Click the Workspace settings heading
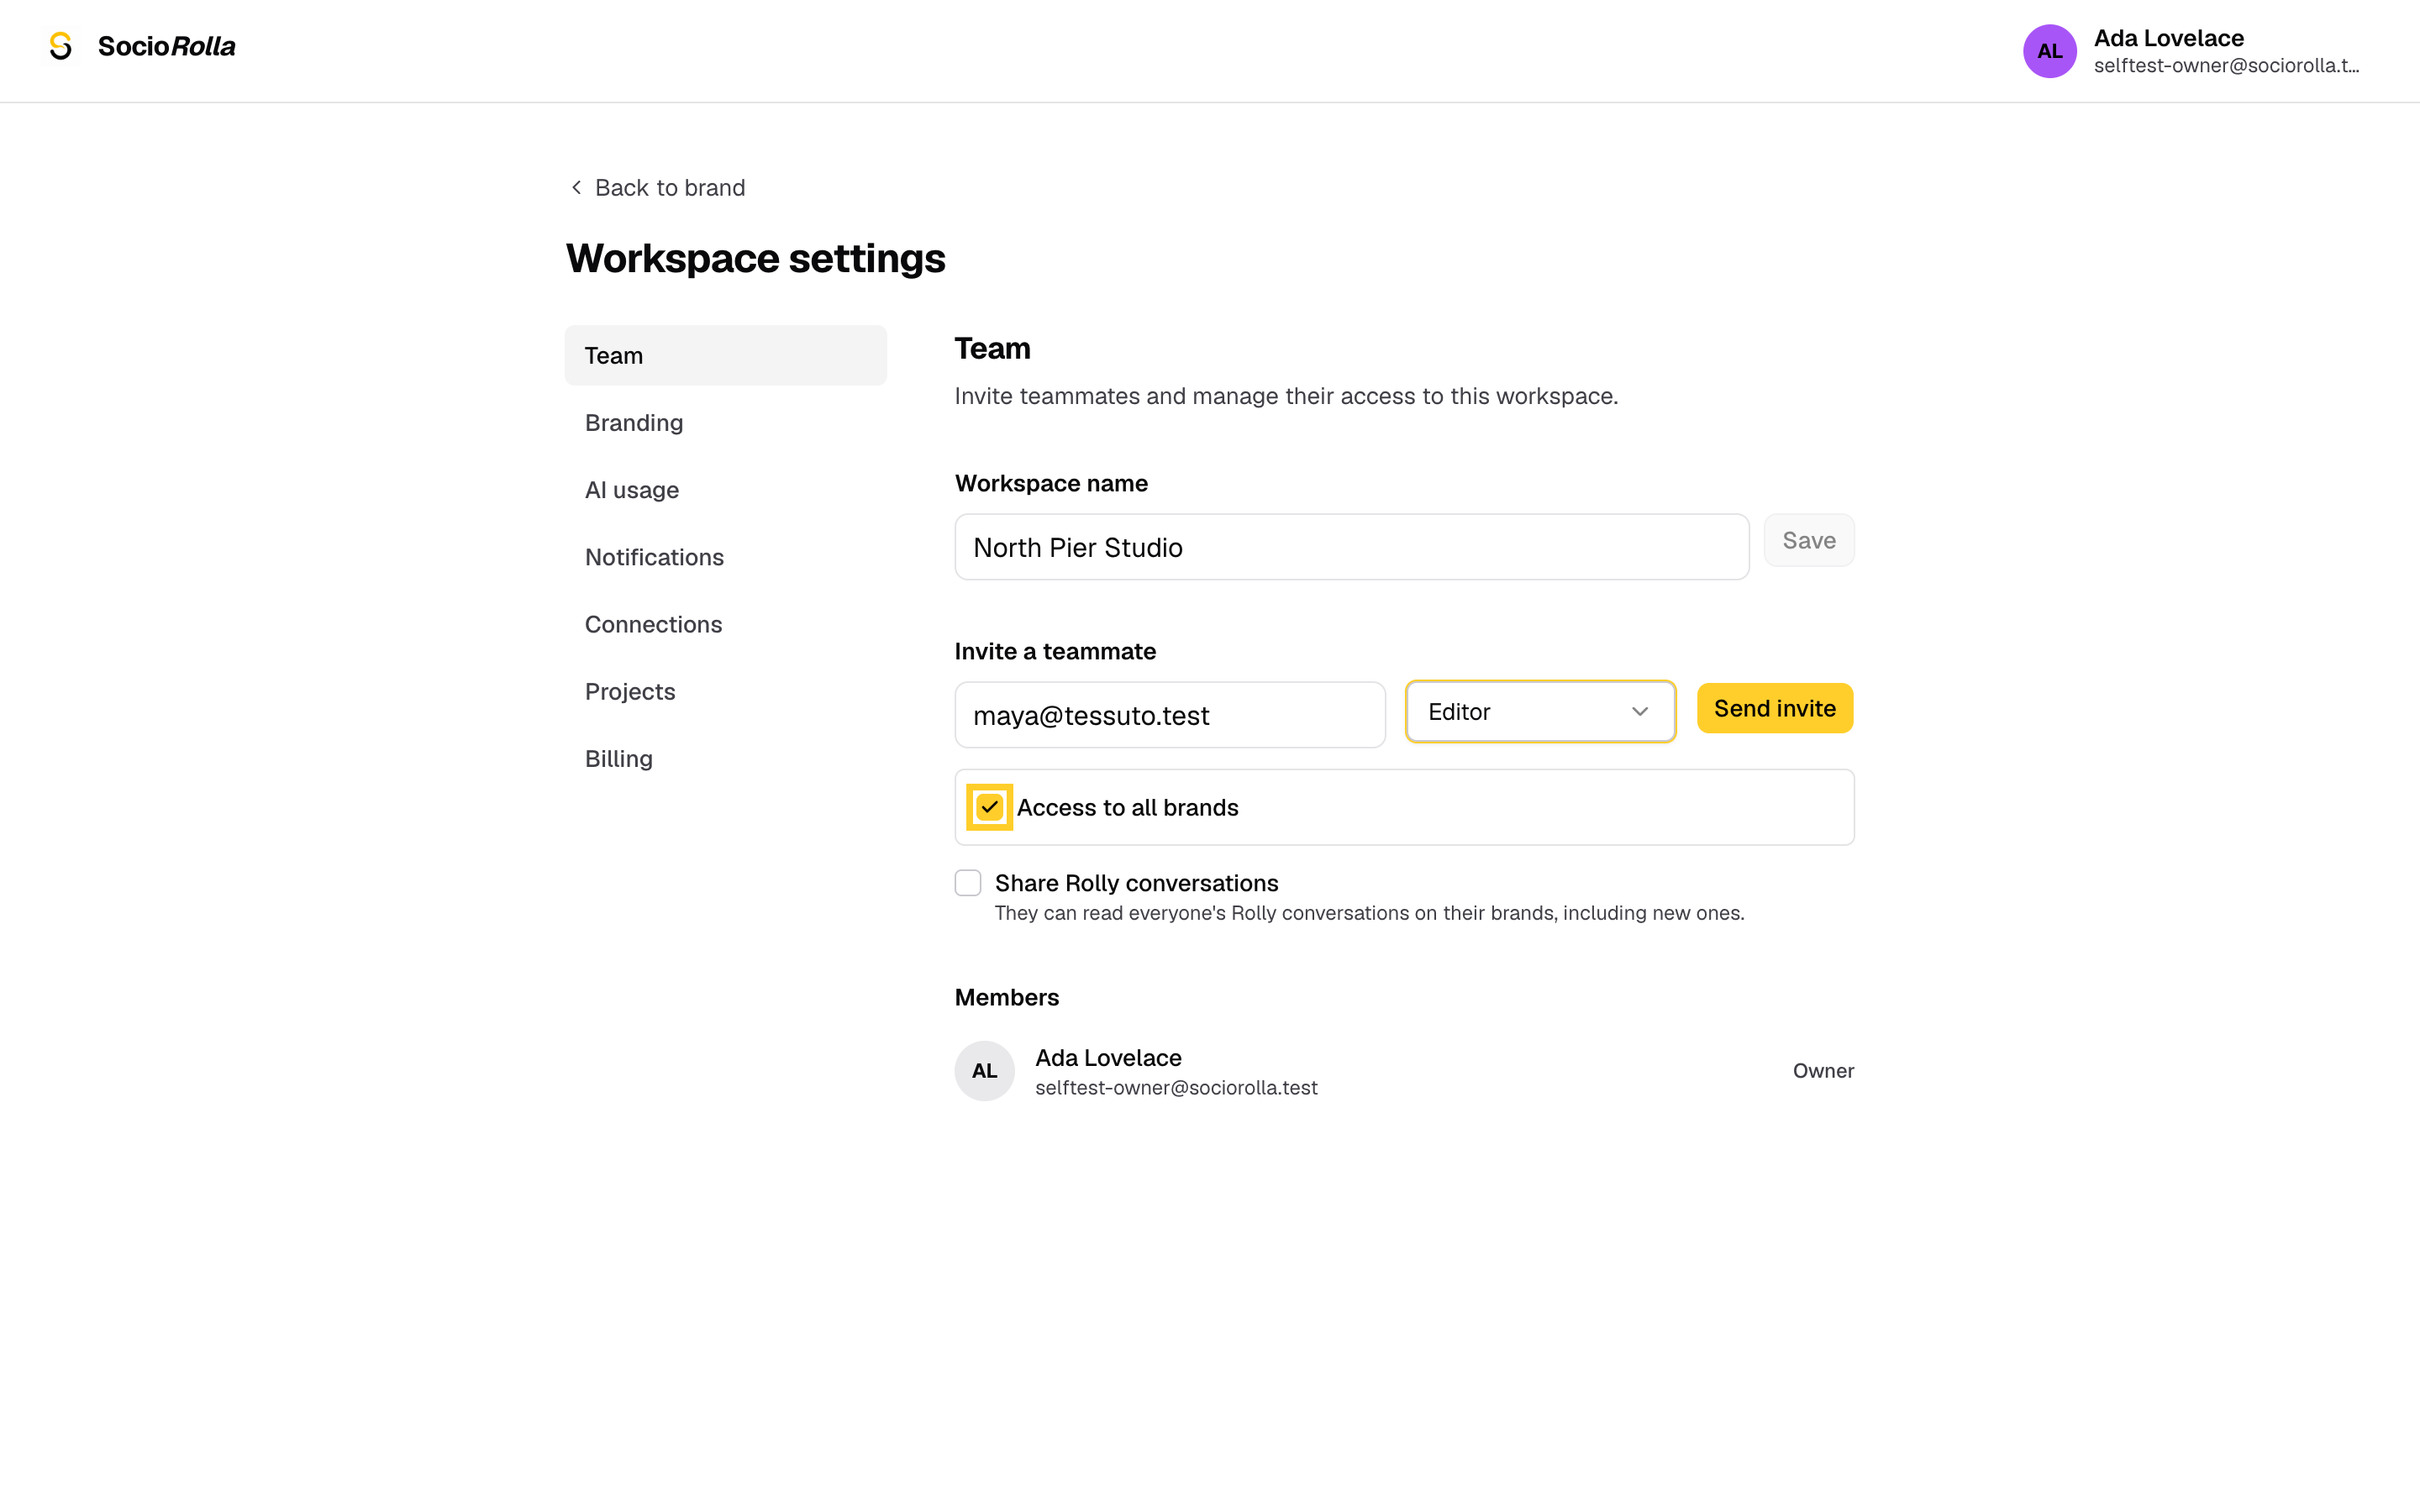 (755, 258)
